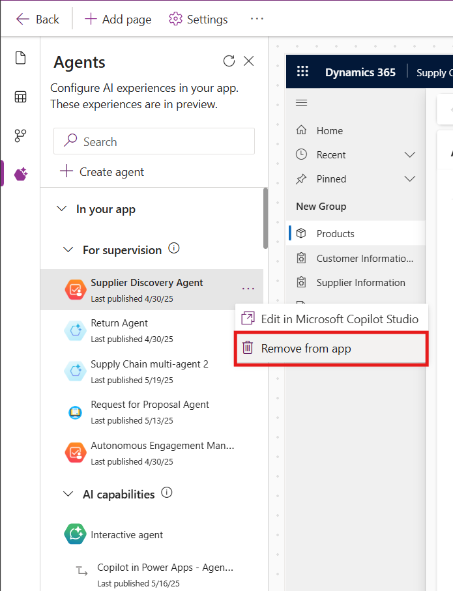This screenshot has width=453, height=591.
Task: Open Settings with the gear icon
Action: [x=198, y=20]
